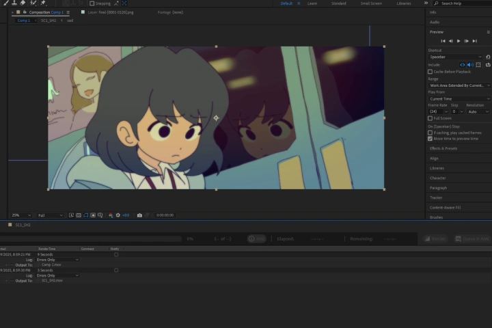Select the Puppet Pin tool
Image resolution: width=492 pixels, height=328 pixels.
pos(43,3)
